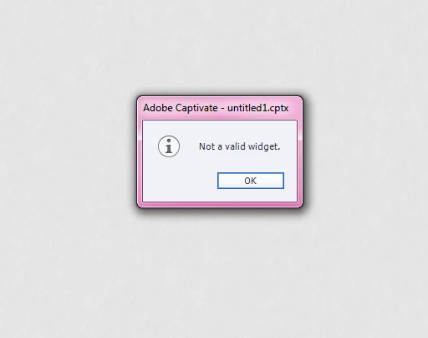Click the pink right border of the dialog
Viewport: 428px width, 338px height.
(300, 161)
